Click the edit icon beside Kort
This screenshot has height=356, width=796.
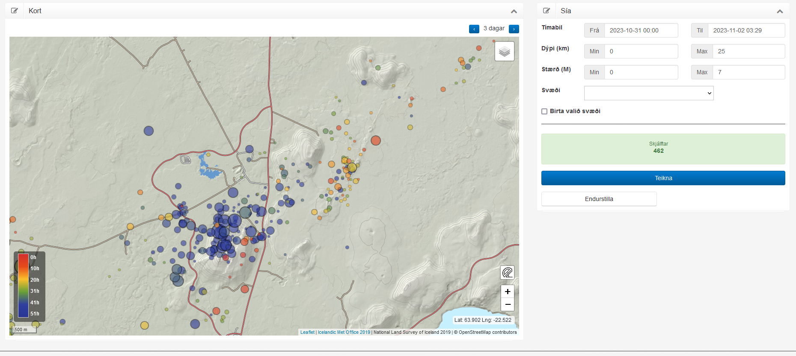click(15, 11)
